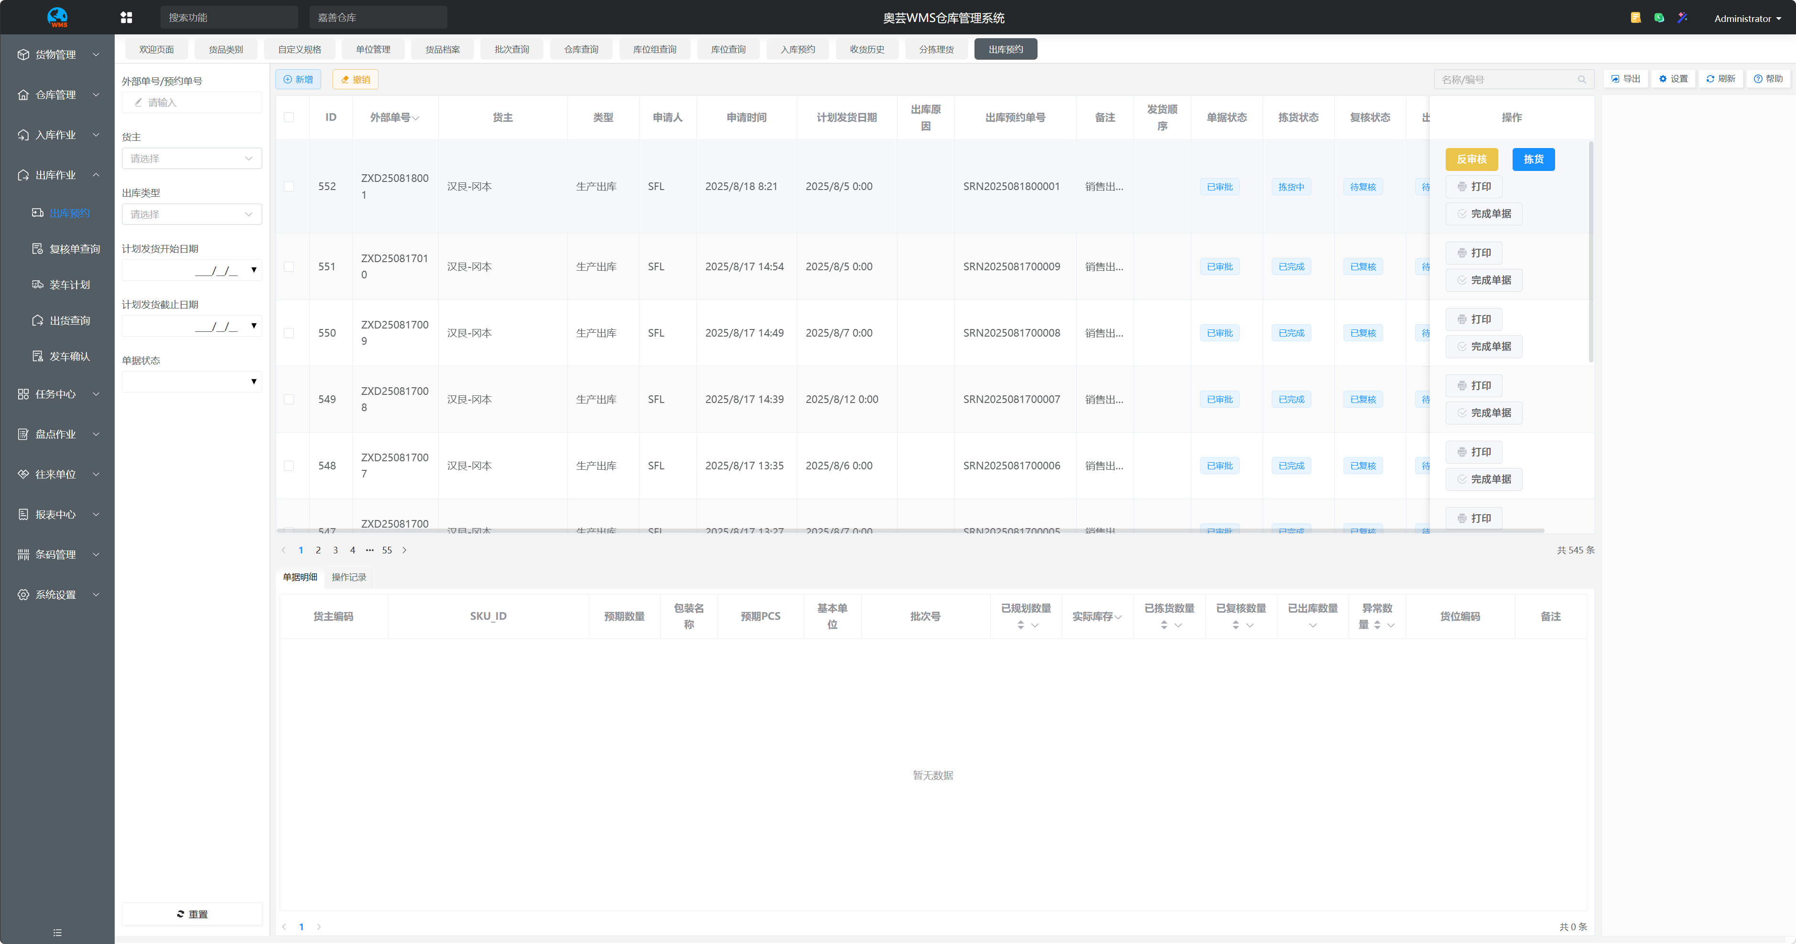Open 复核单查询 in the sidebar

[x=74, y=249]
